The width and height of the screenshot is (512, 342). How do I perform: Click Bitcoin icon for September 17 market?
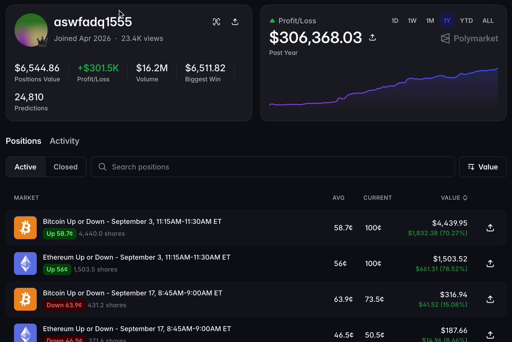[x=26, y=299]
